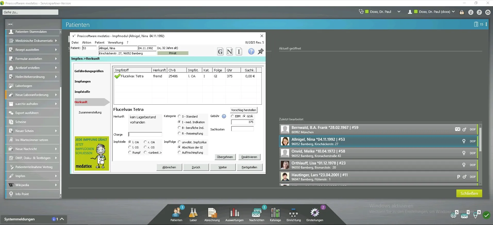Open the Kataloge books icon
The width and height of the screenshot is (493, 225).
coord(275,213)
